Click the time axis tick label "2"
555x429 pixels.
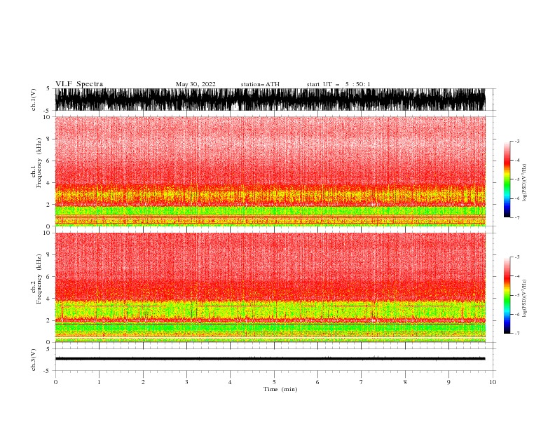tap(143, 382)
